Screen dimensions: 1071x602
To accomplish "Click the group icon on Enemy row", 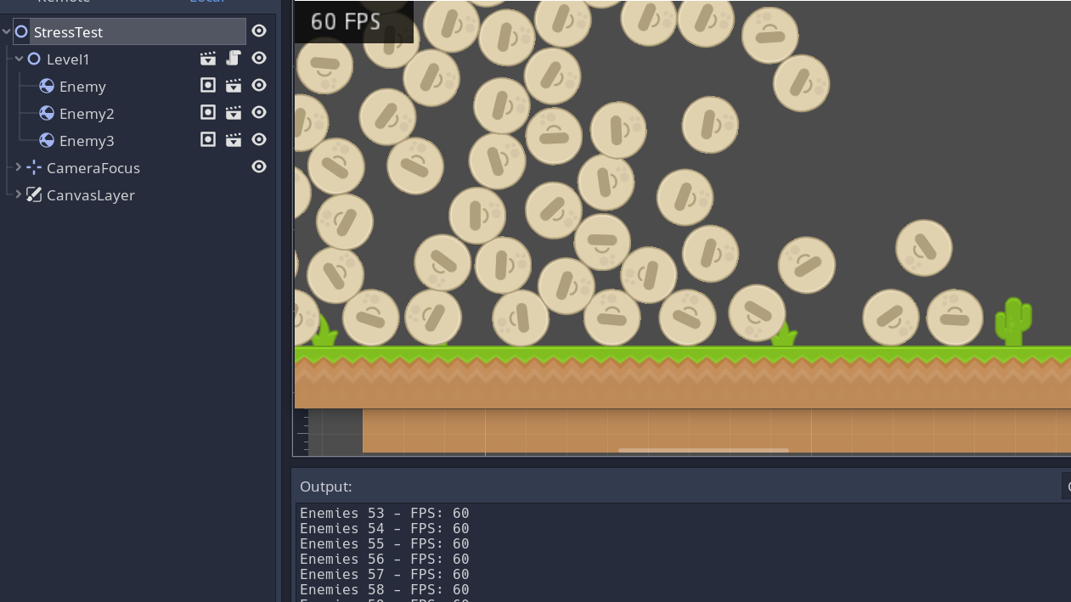I will point(208,86).
